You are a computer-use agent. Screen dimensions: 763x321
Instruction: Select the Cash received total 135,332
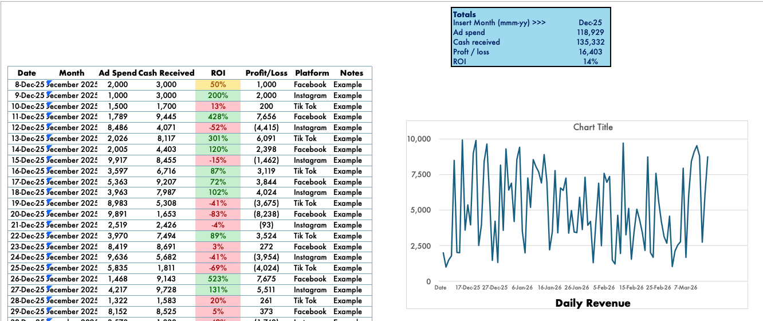point(590,42)
